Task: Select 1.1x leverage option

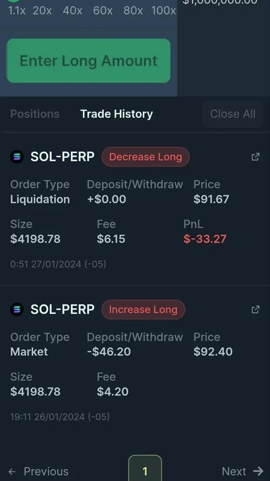Action: click(x=17, y=11)
